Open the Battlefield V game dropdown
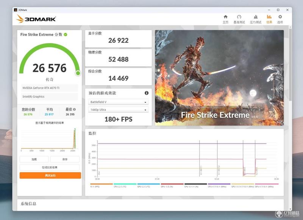This screenshot has height=220, width=303. [118, 102]
